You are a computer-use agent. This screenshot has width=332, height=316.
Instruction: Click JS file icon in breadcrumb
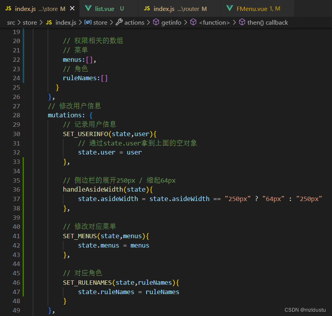pos(49,22)
